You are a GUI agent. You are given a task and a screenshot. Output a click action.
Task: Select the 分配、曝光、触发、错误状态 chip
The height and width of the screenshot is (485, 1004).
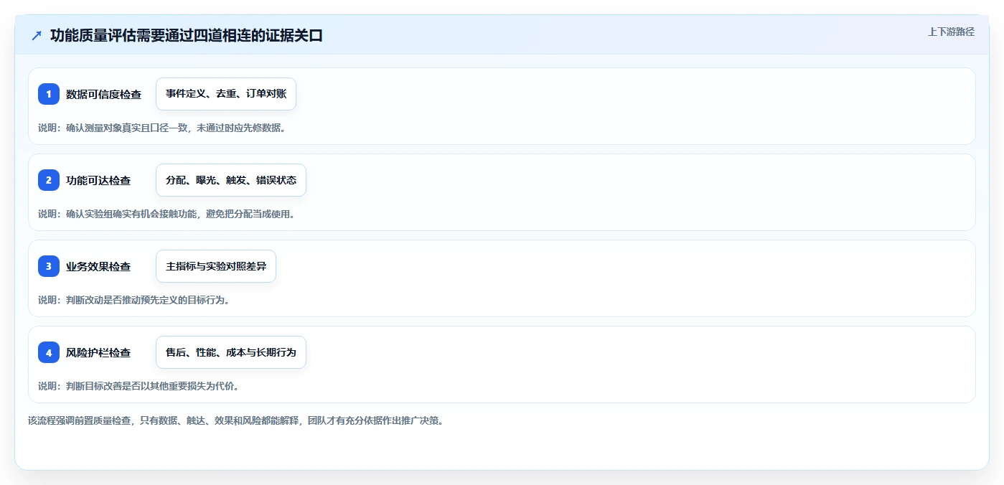click(x=231, y=180)
